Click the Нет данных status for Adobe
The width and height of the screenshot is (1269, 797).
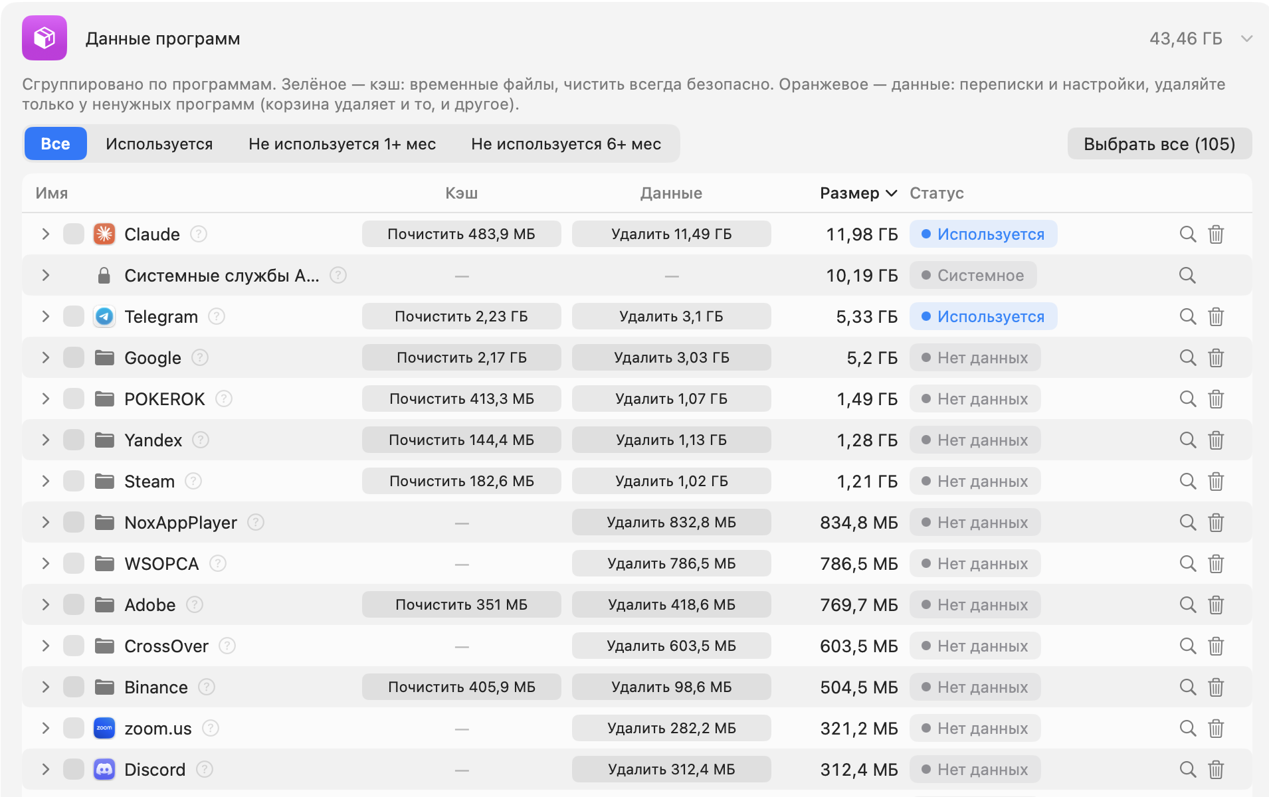[975, 605]
